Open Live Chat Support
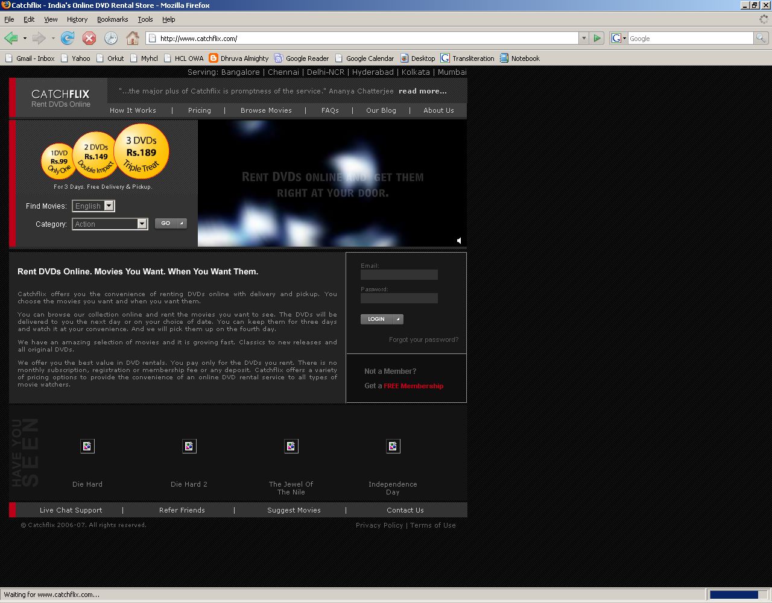This screenshot has height=603, width=772. click(x=71, y=510)
